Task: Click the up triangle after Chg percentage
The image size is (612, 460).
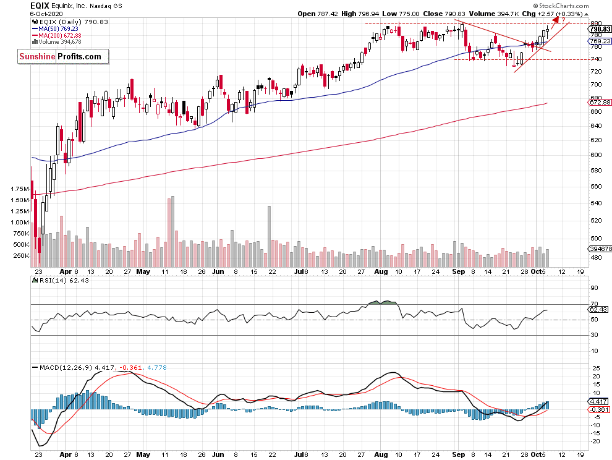Action: click(x=586, y=14)
